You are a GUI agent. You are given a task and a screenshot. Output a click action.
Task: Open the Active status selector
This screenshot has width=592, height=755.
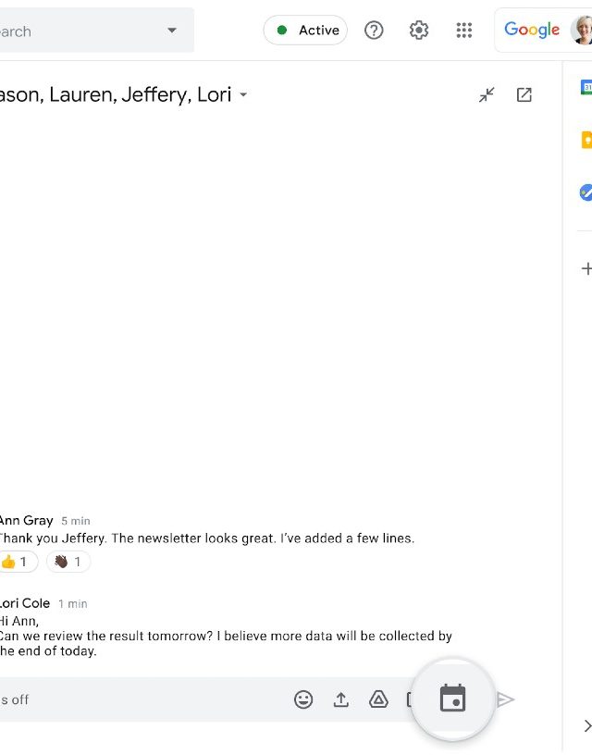click(305, 31)
